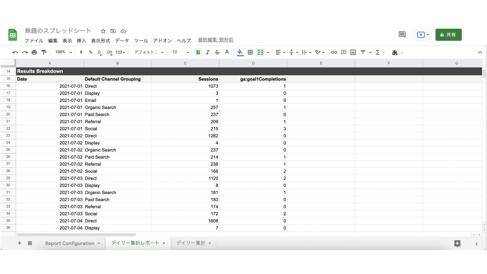
Task: Select the paint format tool
Action: click(x=44, y=52)
